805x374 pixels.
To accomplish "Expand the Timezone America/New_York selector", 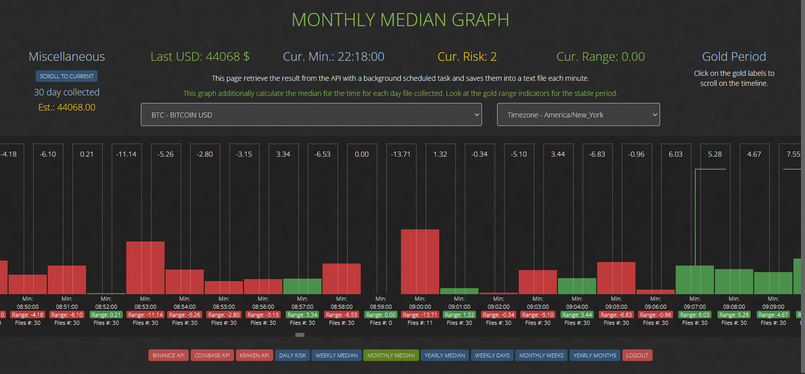I will click(x=578, y=115).
